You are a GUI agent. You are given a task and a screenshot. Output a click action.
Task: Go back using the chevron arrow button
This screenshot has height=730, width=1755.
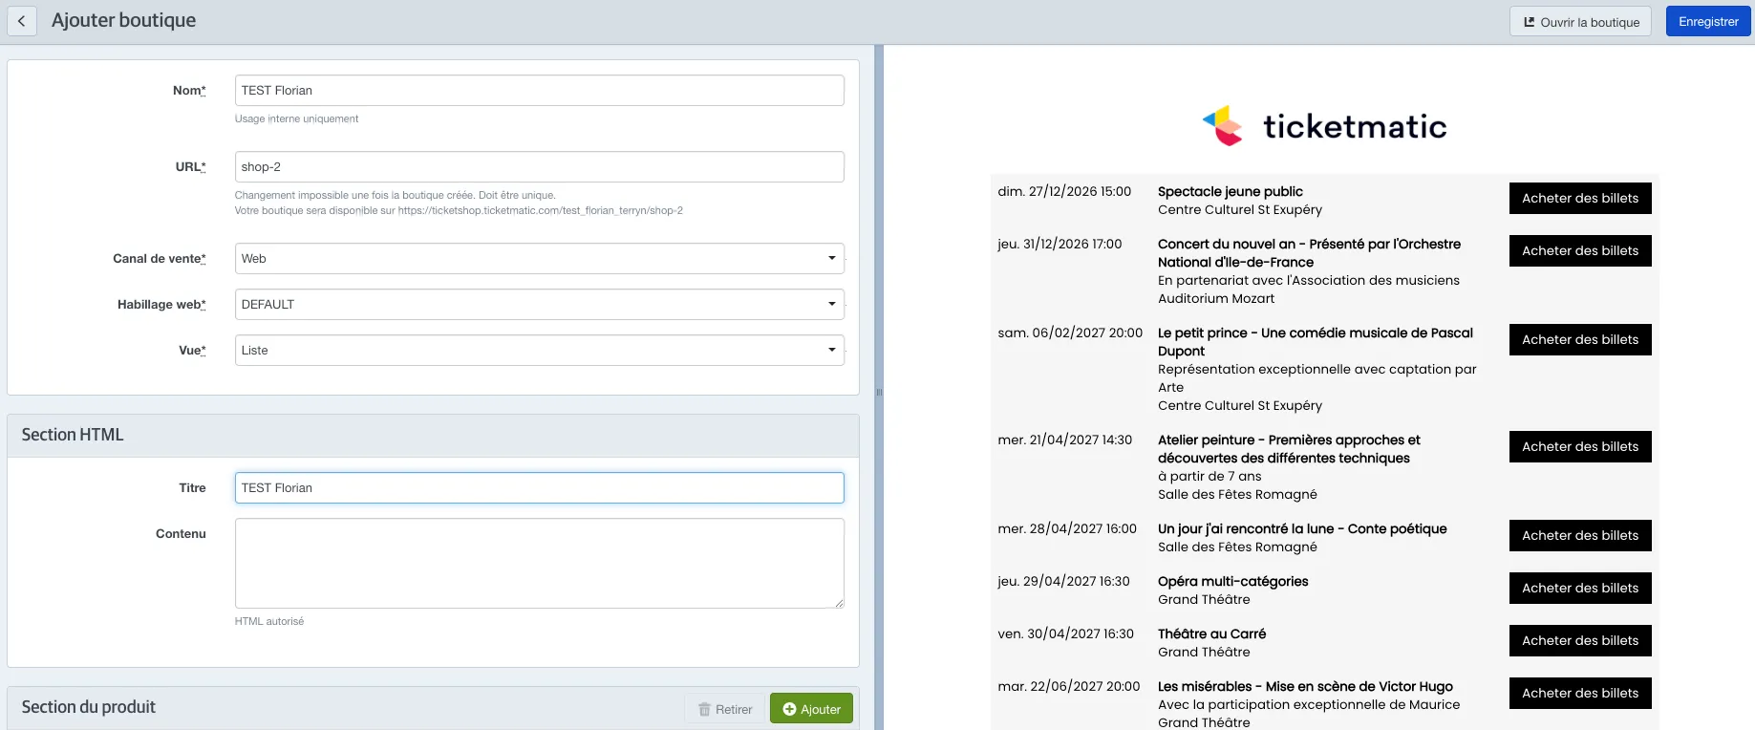(x=21, y=21)
